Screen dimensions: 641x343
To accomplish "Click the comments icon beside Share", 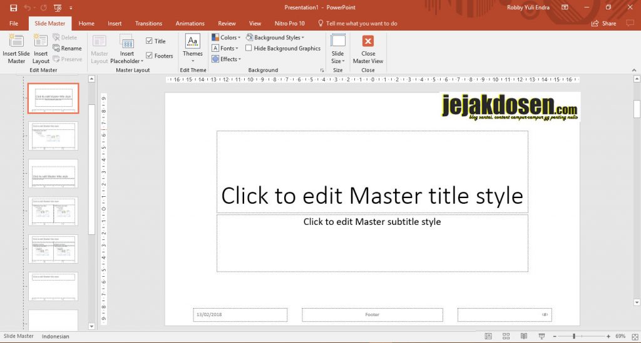I will [x=630, y=23].
